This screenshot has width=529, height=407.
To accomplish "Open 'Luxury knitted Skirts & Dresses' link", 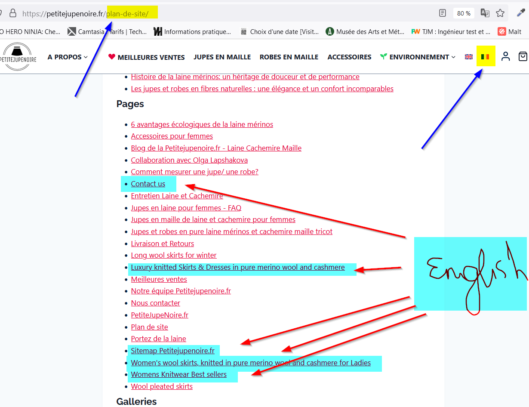I will tap(238, 267).
